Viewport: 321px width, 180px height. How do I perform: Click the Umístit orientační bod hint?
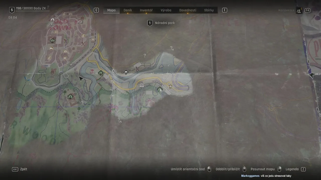tap(188, 169)
